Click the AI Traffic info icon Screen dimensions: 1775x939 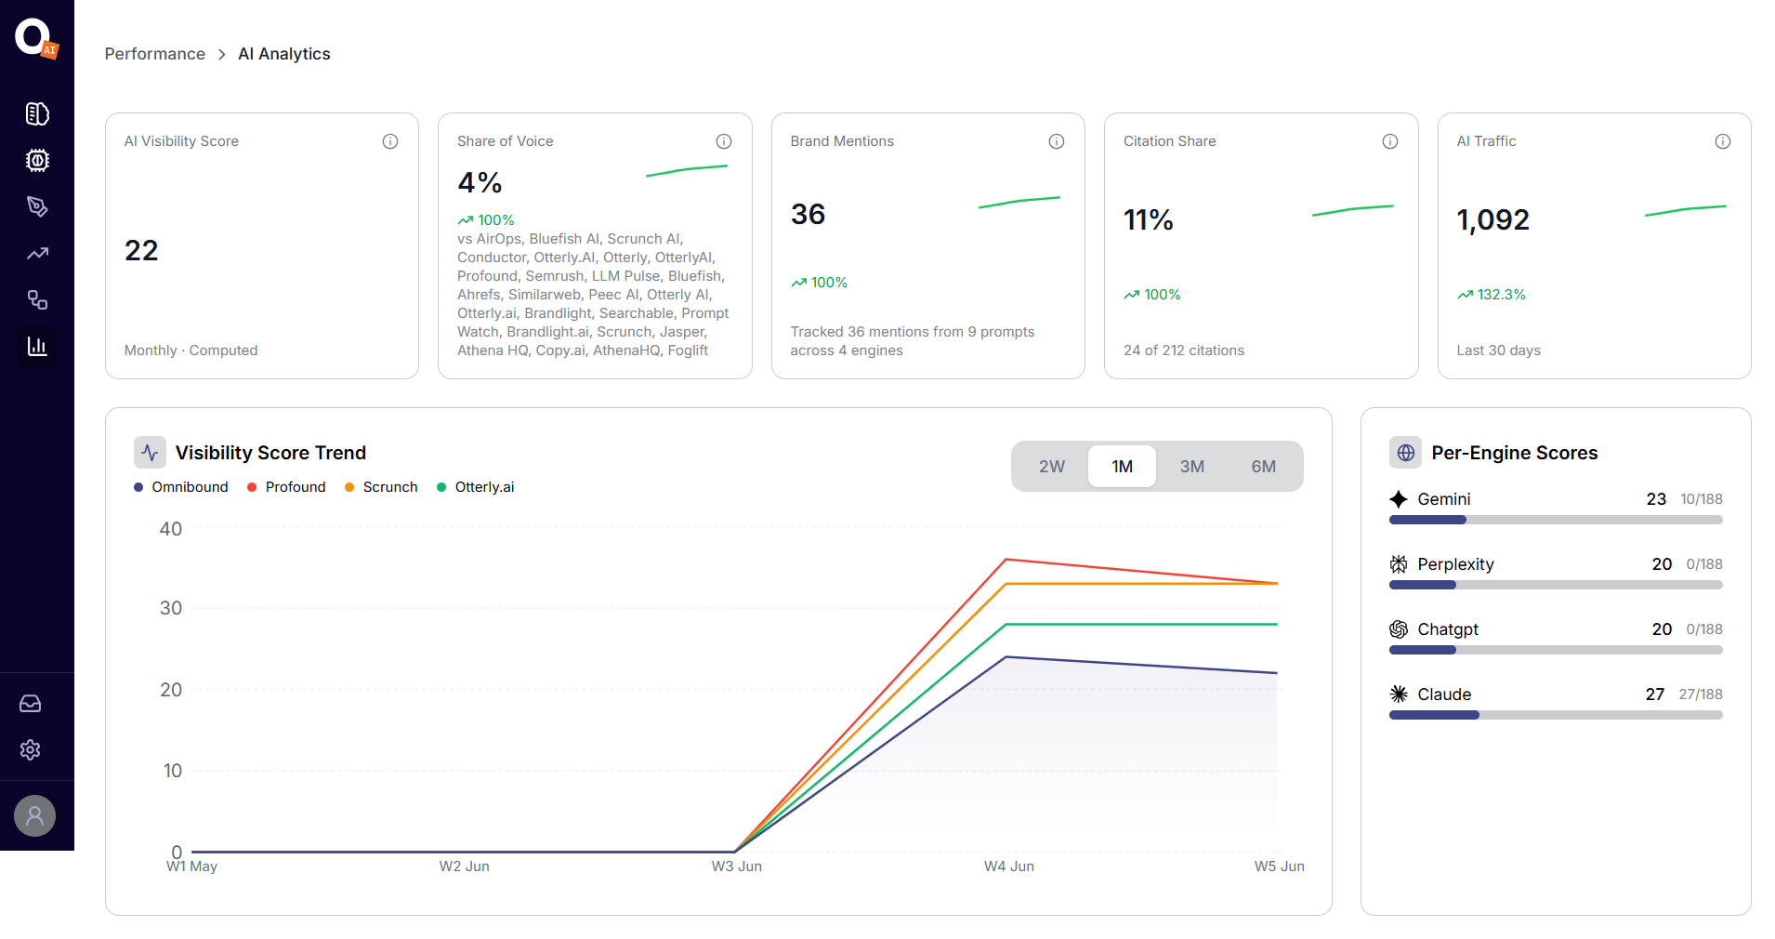[x=1723, y=141]
